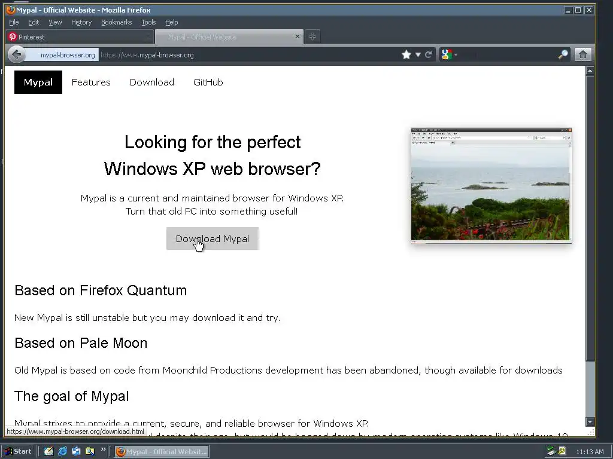The image size is (613, 459).
Task: Click the page scrollbar up arrow
Action: (590, 71)
